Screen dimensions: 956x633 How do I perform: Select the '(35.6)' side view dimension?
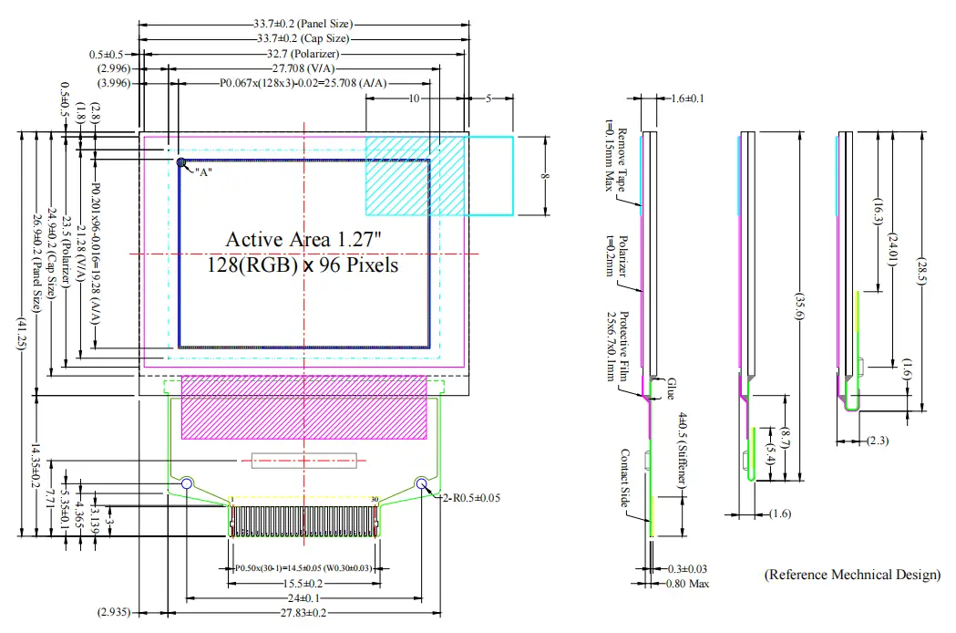tap(799, 306)
